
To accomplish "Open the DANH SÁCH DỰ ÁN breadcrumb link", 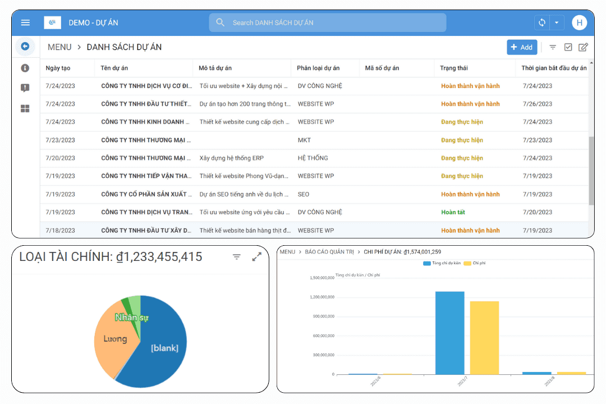I will [123, 47].
